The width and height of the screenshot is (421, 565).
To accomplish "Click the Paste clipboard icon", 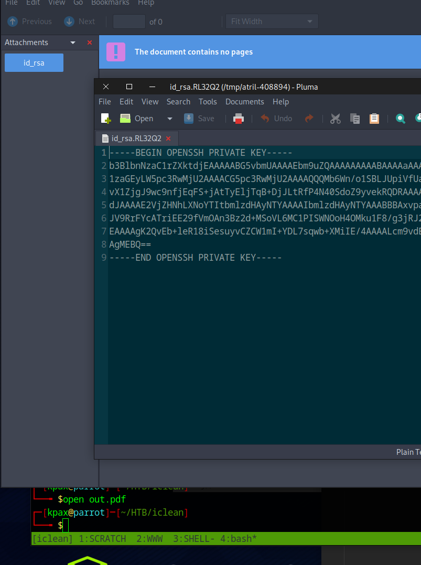I will [x=374, y=119].
